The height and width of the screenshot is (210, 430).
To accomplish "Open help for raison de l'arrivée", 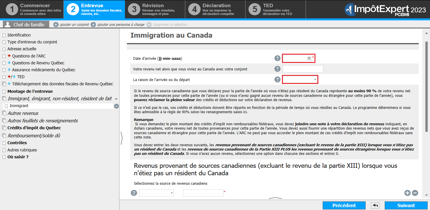I will pos(277,80).
